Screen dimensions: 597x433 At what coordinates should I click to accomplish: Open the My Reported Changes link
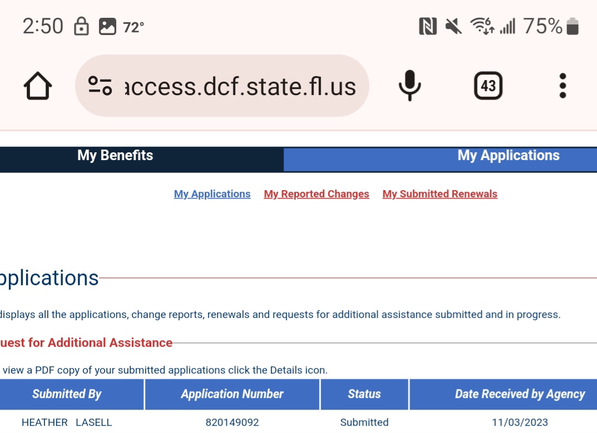click(317, 194)
